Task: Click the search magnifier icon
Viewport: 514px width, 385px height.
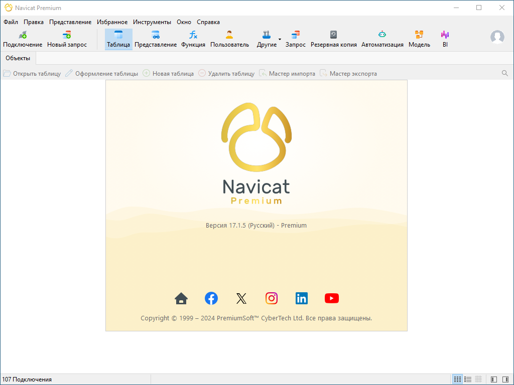Action: pos(505,73)
